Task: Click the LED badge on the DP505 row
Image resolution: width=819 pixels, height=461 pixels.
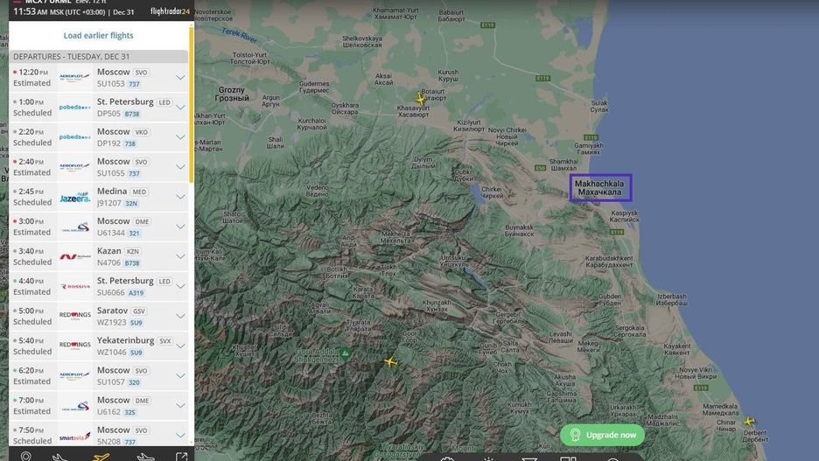Action: pyautogui.click(x=164, y=102)
